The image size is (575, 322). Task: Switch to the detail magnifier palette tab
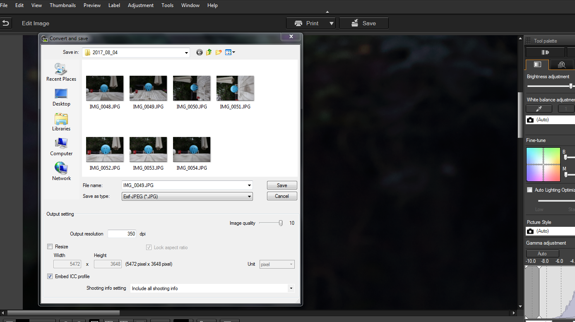coord(561,65)
